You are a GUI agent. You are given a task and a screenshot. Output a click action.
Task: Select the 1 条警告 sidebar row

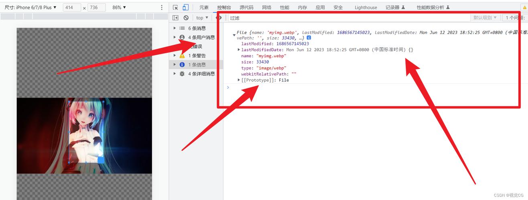(196, 56)
